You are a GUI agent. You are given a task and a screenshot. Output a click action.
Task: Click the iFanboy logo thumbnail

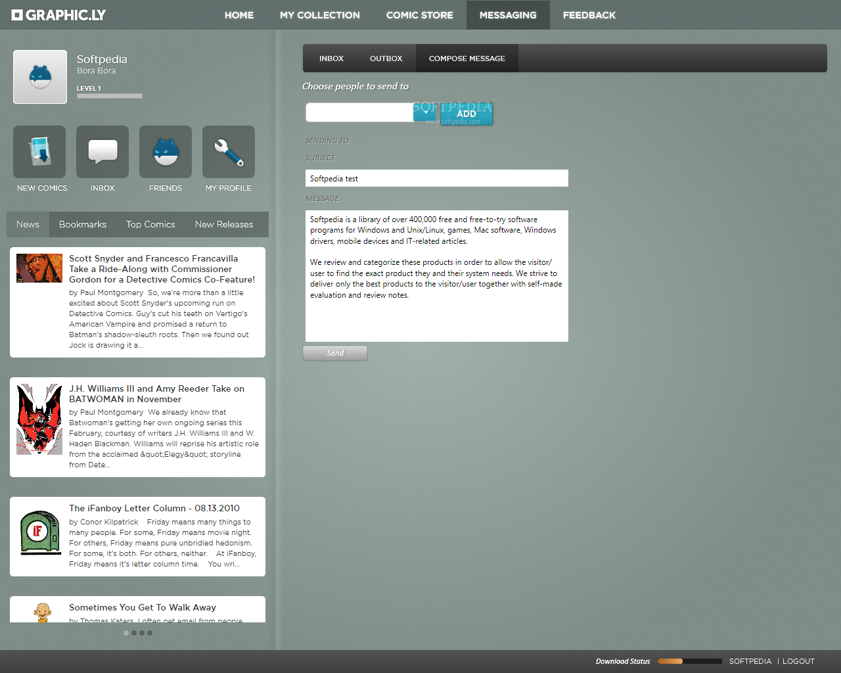[40, 532]
